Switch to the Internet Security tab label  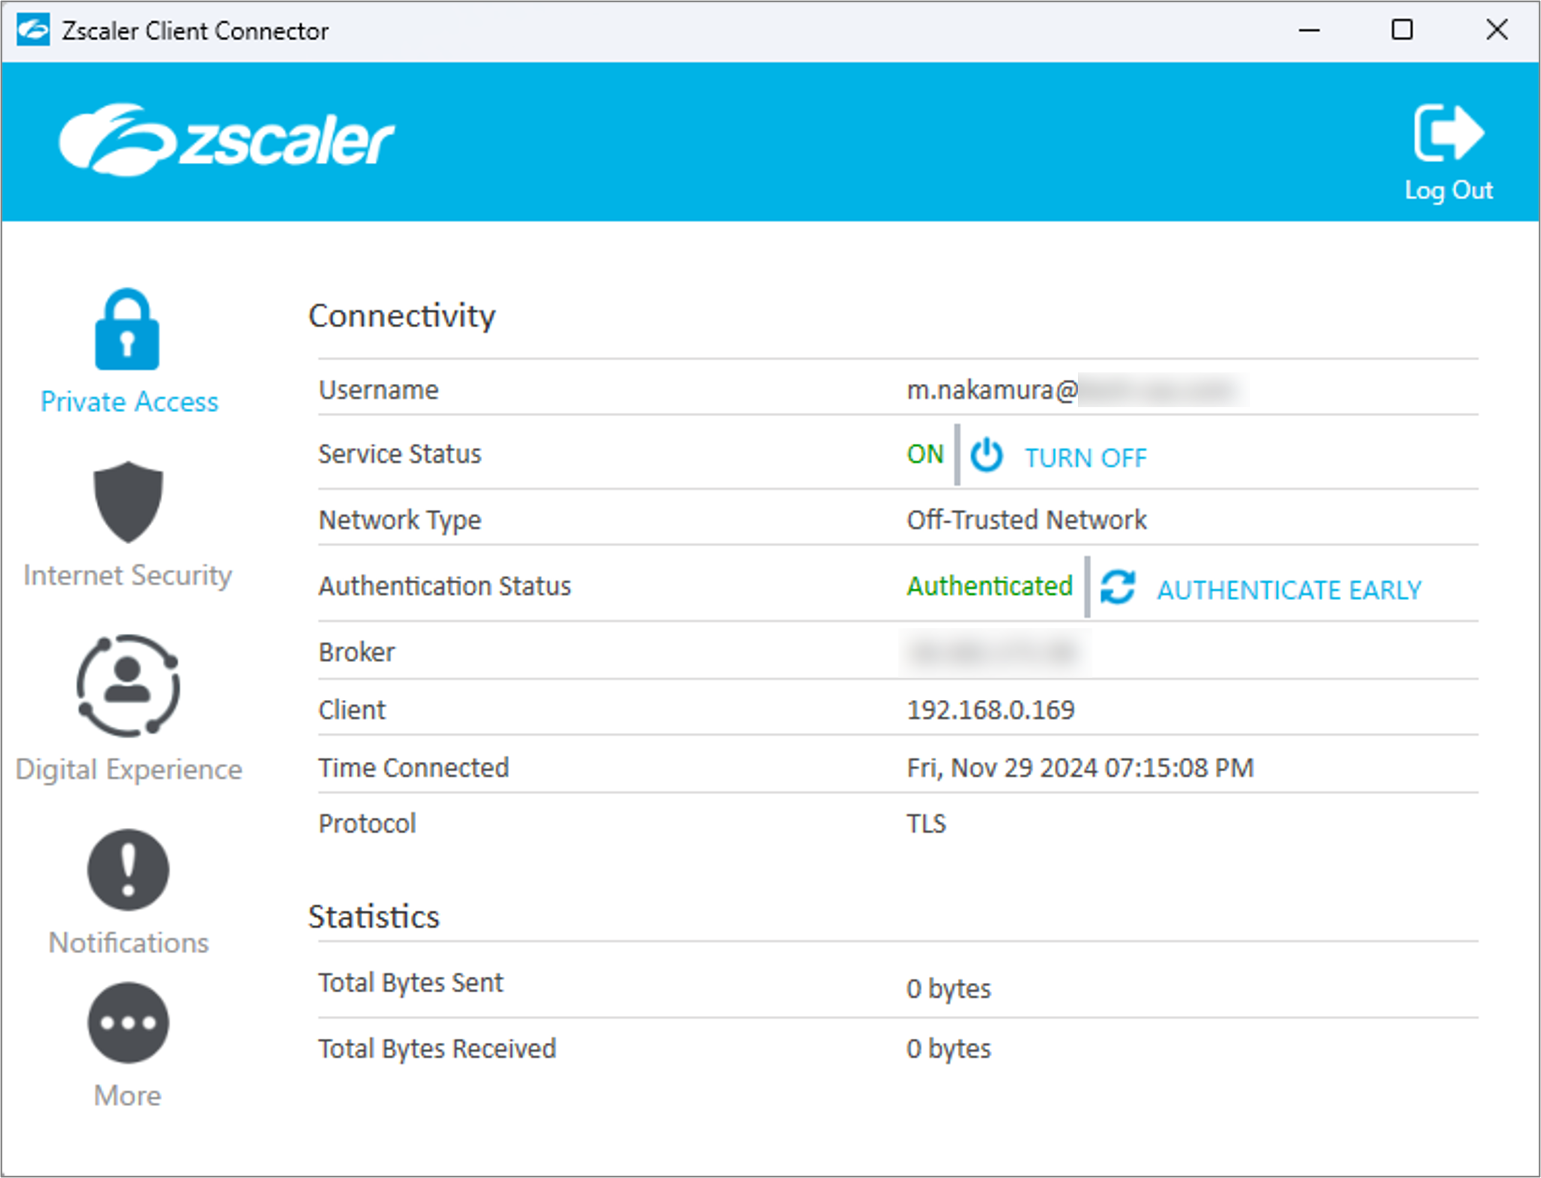pos(127,575)
